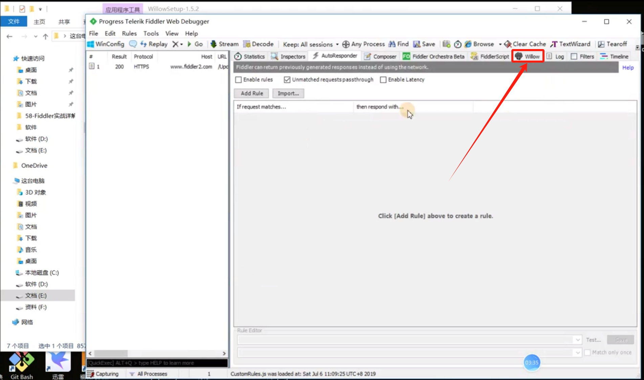Image resolution: width=644 pixels, height=380 pixels.
Task: Click the Add Rule button
Action: point(251,93)
